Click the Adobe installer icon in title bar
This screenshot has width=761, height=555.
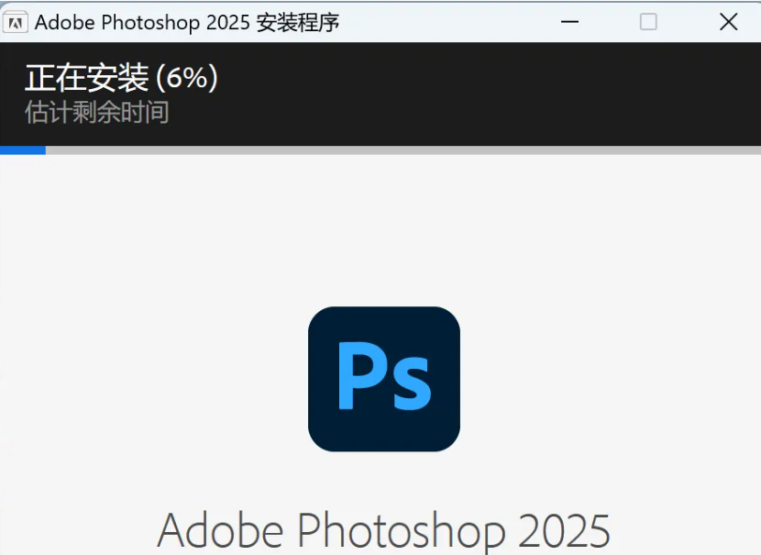coord(15,22)
